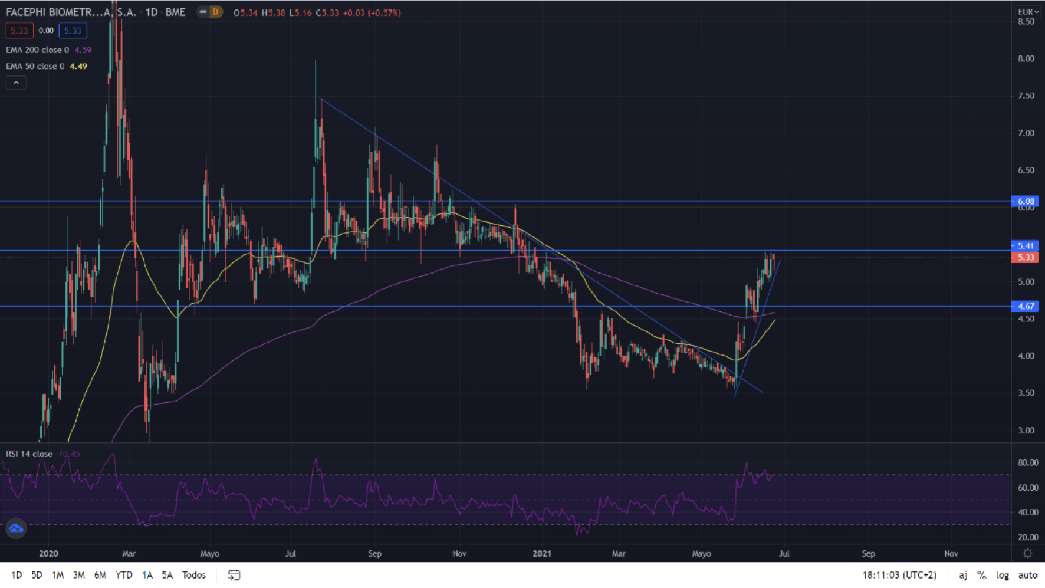Open chart settings gear on price axis
Image resolution: width=1045 pixels, height=588 pixels.
(x=1027, y=553)
